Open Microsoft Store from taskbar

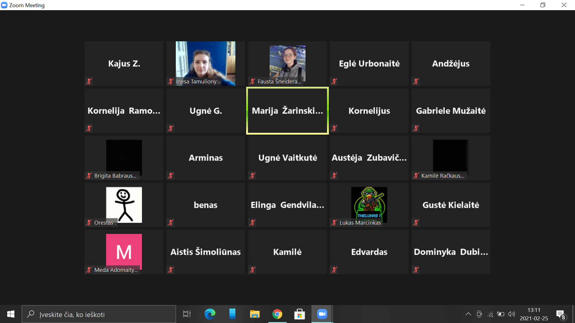[x=299, y=314]
